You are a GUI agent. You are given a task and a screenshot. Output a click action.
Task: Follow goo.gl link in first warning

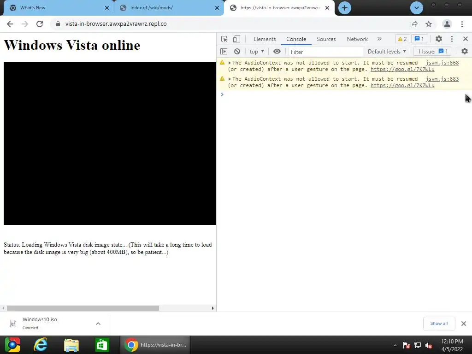402,69
